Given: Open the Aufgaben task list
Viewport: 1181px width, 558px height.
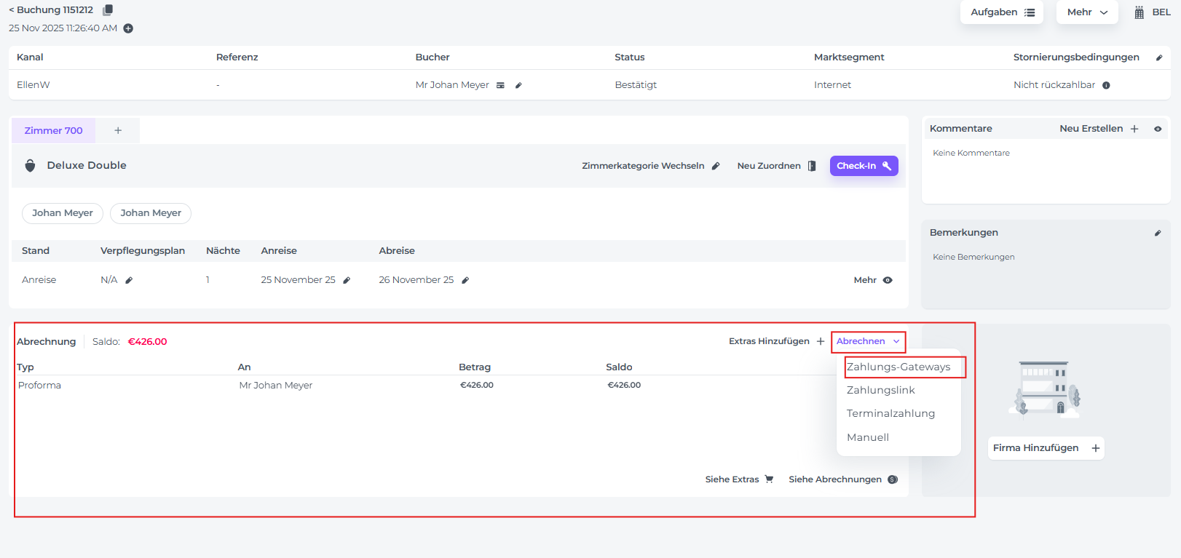Looking at the screenshot, I should point(1001,12).
